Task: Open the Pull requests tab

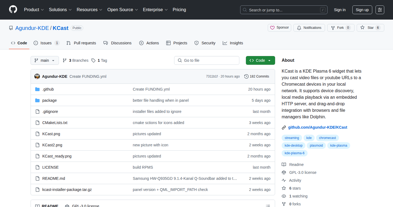Action: (x=81, y=43)
